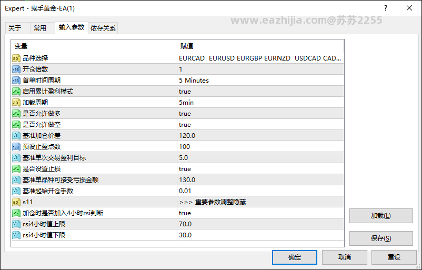Edit the 基准单品种可接受亏损金额 value 130.0
The height and width of the screenshot is (270, 422).
[260, 180]
